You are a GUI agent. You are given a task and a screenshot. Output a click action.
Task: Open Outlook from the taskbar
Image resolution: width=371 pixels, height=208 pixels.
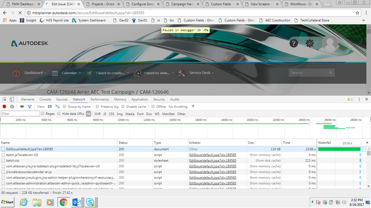[x=77, y=202]
